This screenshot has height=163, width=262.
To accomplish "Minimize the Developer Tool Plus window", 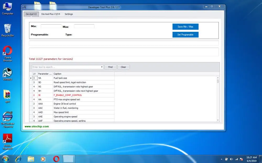I will coord(206,7).
